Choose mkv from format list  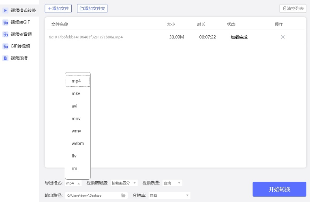(78, 93)
